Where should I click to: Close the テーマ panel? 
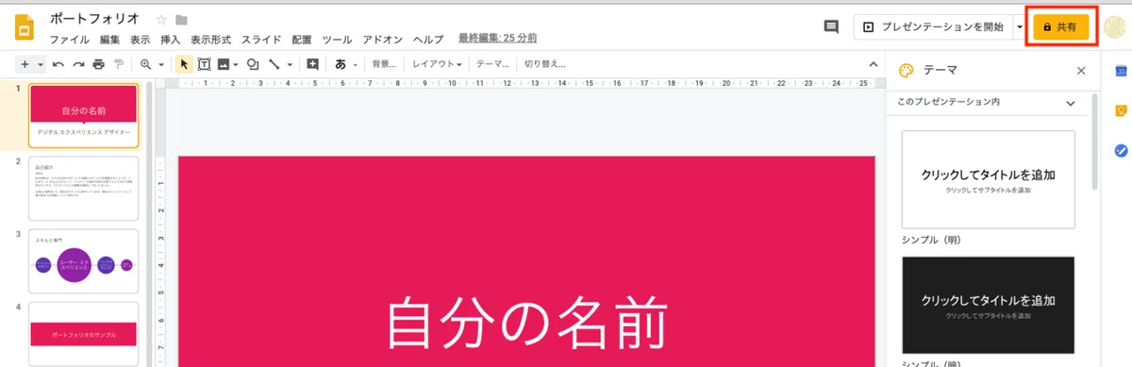click(x=1081, y=70)
